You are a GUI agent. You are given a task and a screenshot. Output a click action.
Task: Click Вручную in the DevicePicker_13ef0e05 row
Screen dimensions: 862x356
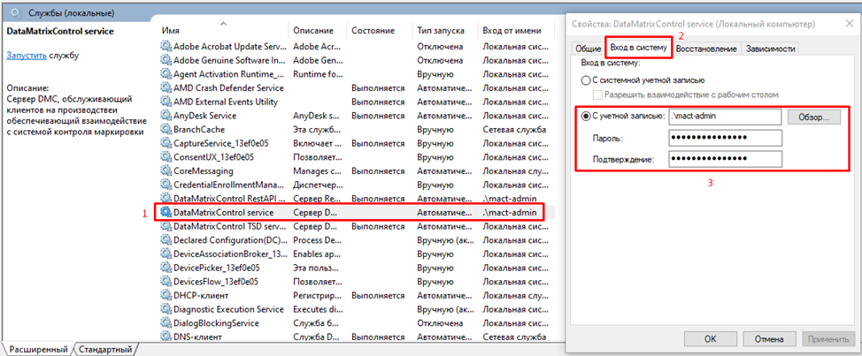point(435,268)
